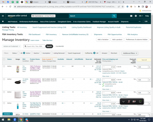This screenshot has height=122, width=153.
Task: Open Voice of the Customer in nav bar
Action: [x=48, y=22]
